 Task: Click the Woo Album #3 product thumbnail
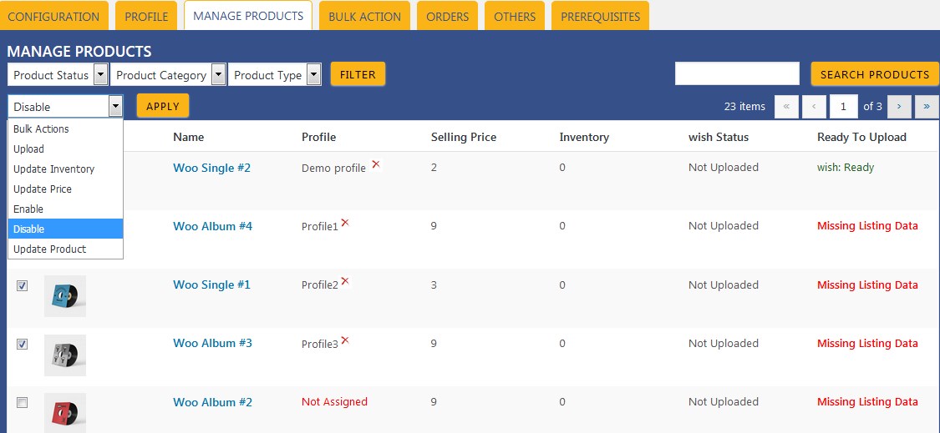pyautogui.click(x=64, y=355)
